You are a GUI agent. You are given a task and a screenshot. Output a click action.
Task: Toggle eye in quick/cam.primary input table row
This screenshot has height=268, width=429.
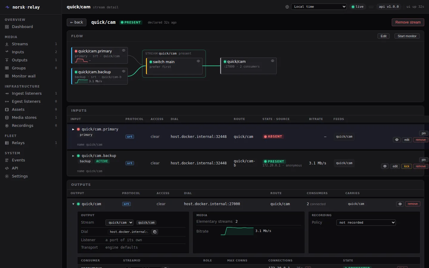(x=397, y=140)
